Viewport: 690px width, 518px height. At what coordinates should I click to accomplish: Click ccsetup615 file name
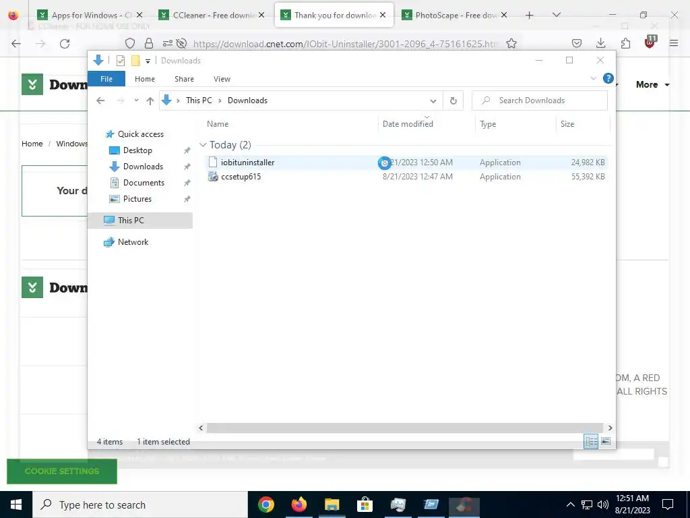(x=241, y=177)
